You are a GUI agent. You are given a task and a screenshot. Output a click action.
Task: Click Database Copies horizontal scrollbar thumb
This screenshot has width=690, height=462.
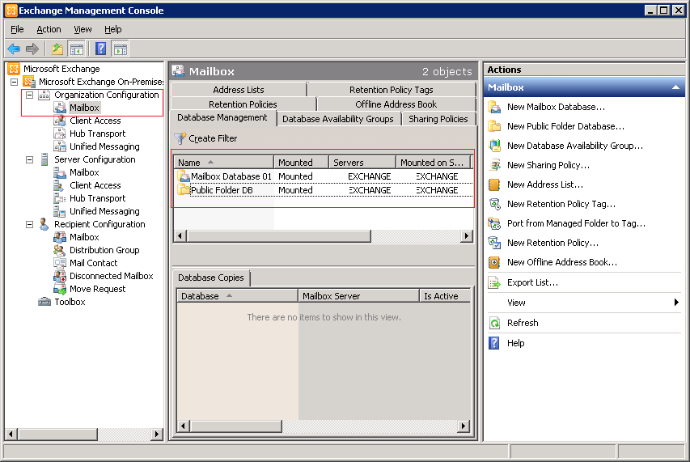(x=236, y=426)
